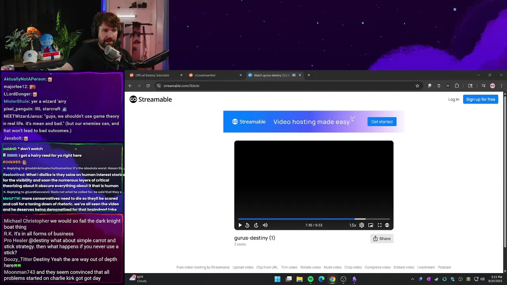The image size is (507, 285).
Task: Click the Chrome taskbar icon
Action: point(332,279)
